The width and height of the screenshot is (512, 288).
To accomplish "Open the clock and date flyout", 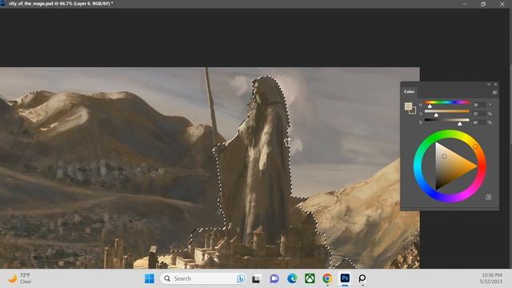I will point(491,278).
